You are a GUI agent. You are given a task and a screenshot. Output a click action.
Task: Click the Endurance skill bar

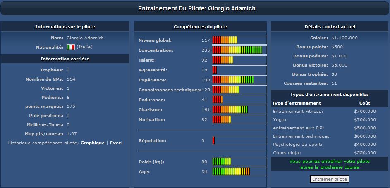click(239, 100)
